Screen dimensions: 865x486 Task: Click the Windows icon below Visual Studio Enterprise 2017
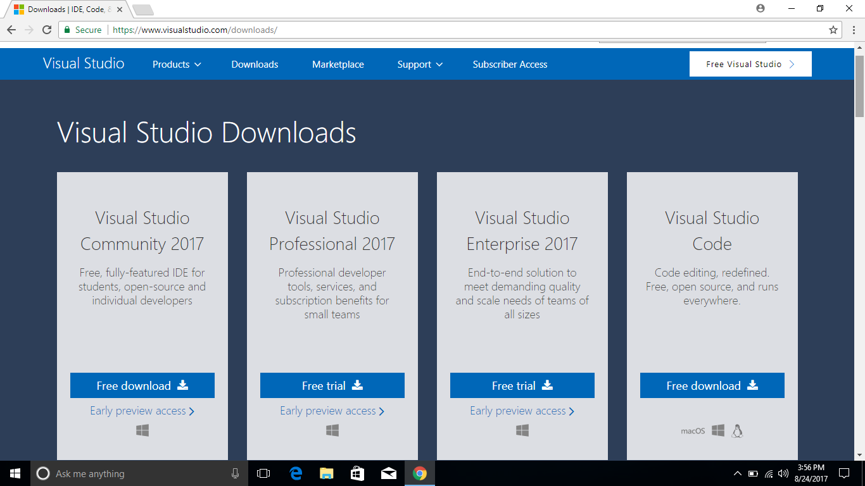tap(522, 430)
